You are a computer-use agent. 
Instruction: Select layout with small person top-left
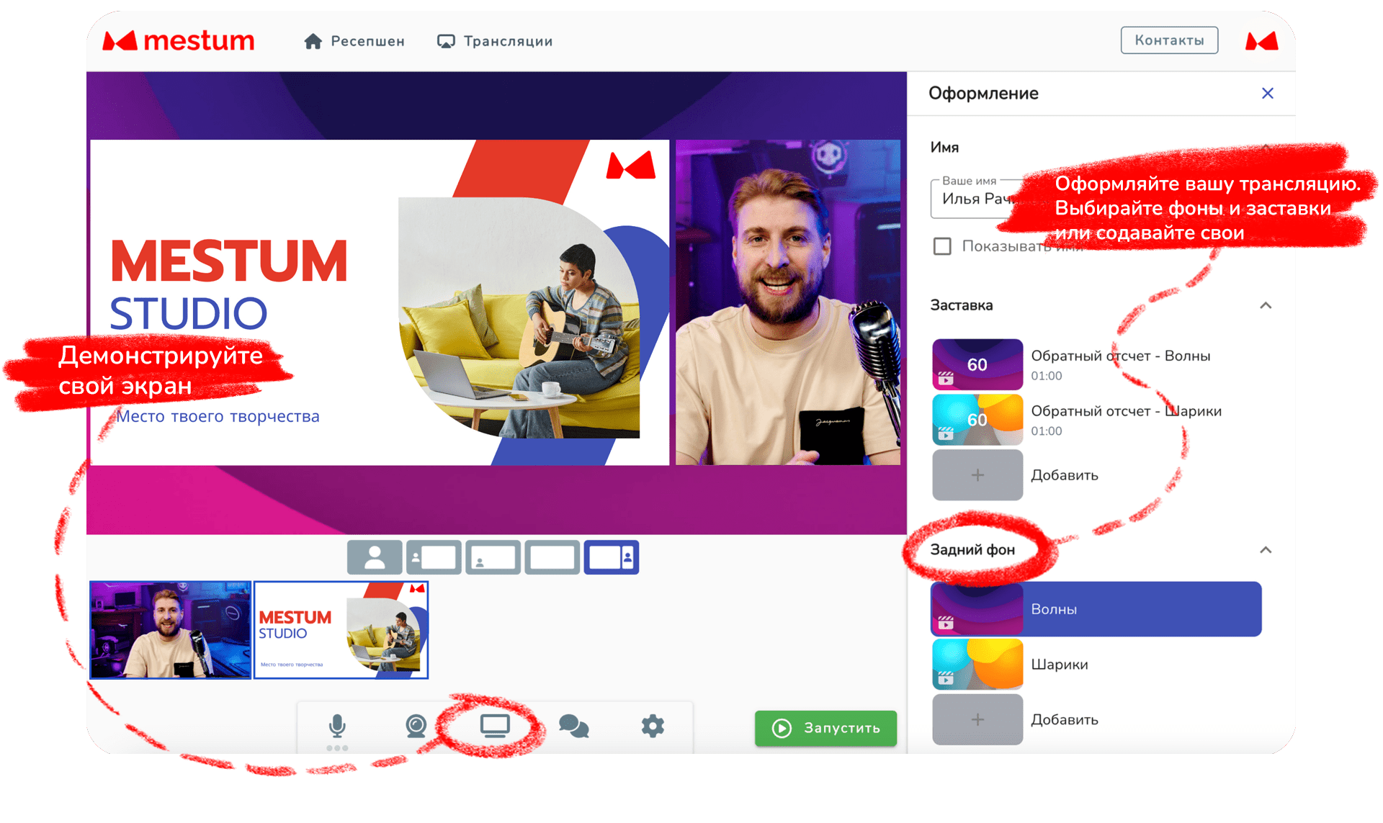pyautogui.click(x=434, y=557)
